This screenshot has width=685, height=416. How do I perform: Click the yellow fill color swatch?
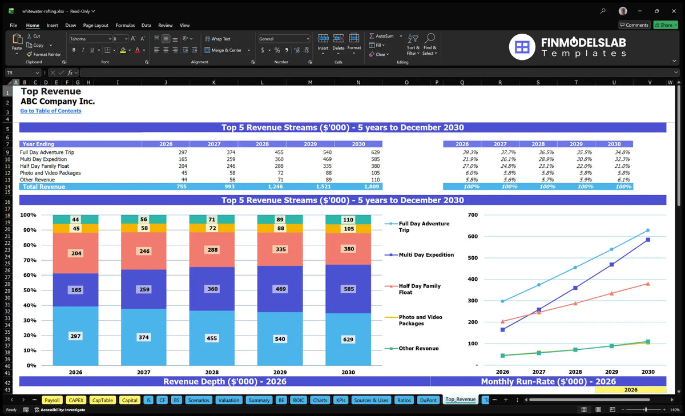[123, 50]
